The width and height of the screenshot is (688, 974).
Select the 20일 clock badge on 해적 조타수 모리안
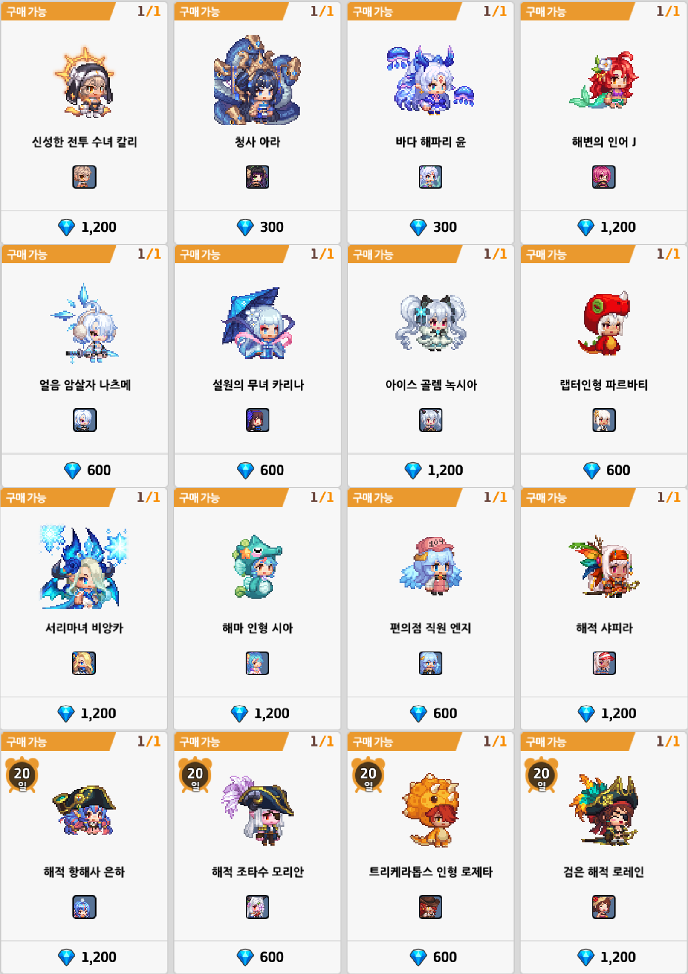click(x=195, y=775)
